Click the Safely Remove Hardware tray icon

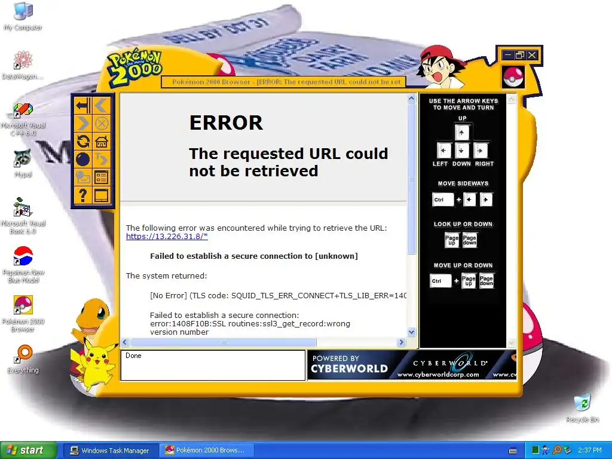tap(568, 450)
